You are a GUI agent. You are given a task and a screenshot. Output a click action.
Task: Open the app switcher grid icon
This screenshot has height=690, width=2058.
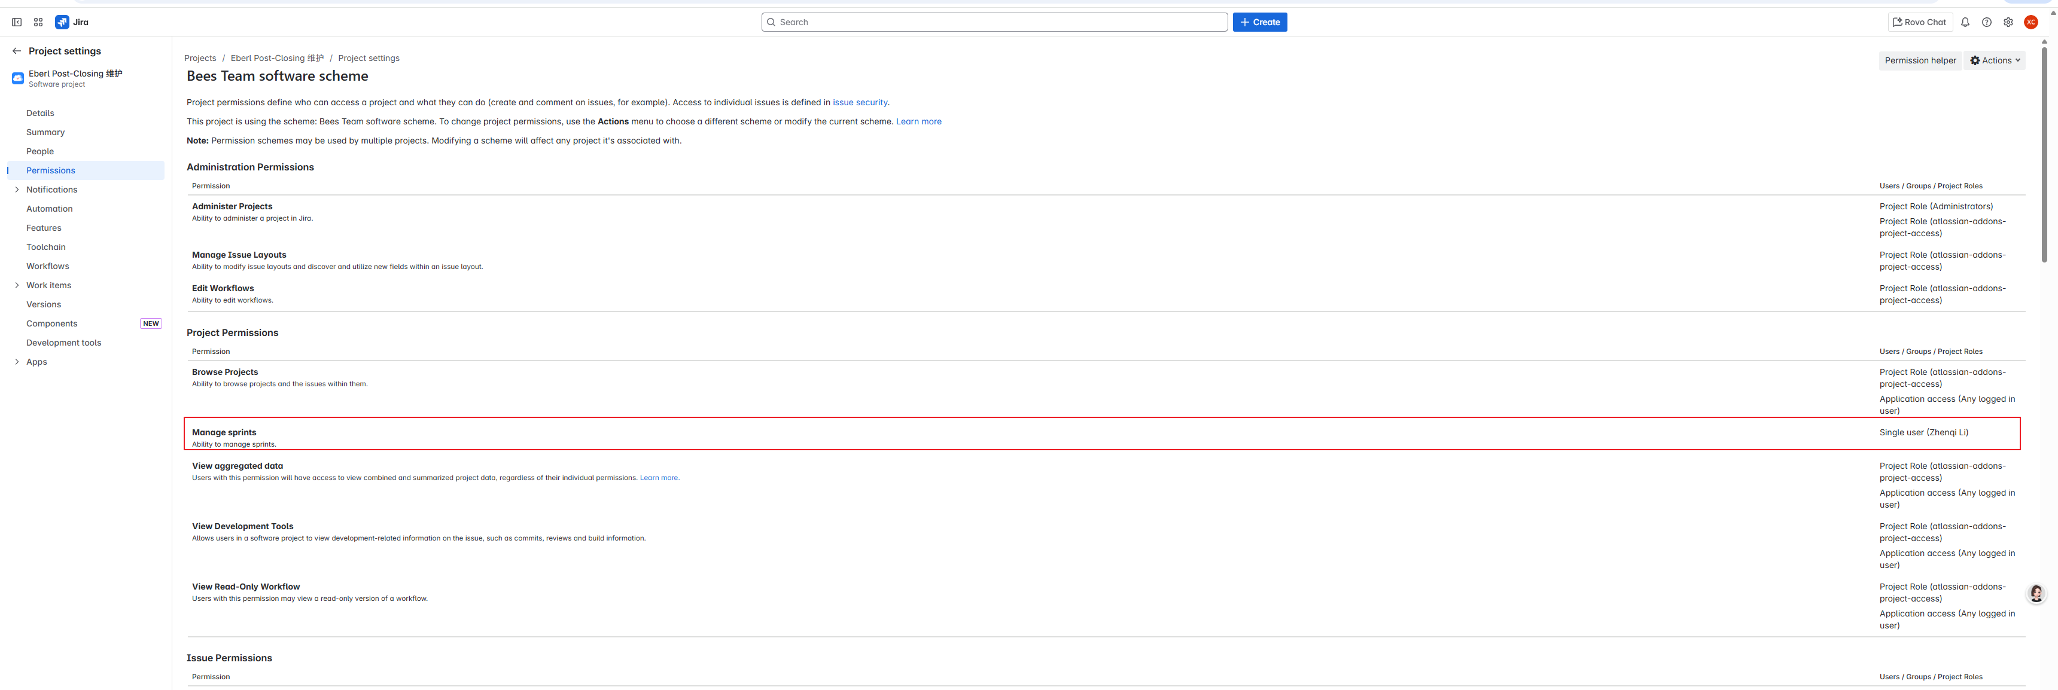(38, 22)
